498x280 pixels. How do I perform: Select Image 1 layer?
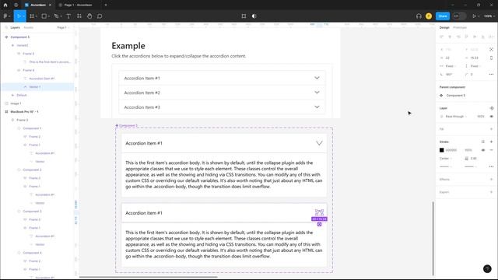coord(16,103)
